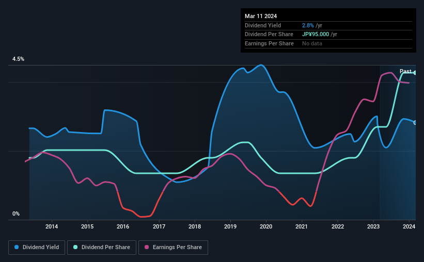Viewport: 424px width, 262px height.
Task: Toggle the Dividend Yield legend button
Action: click(37, 248)
